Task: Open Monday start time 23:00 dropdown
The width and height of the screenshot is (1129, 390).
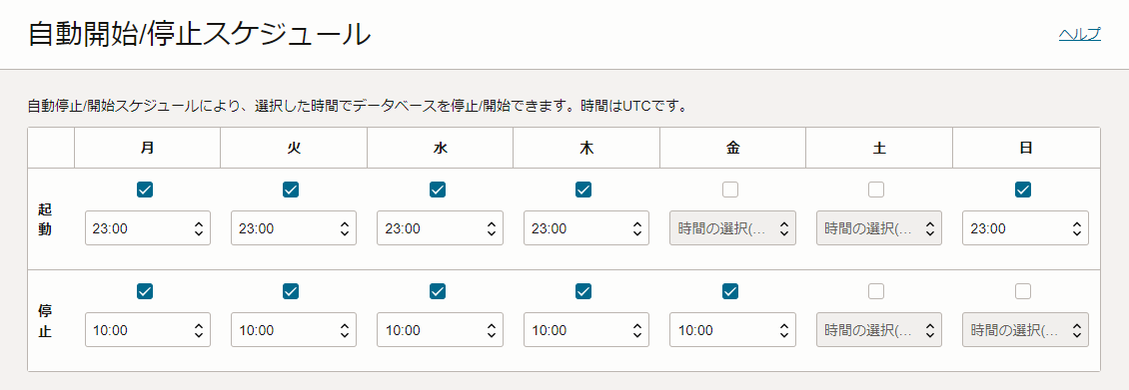Action: 148,228
